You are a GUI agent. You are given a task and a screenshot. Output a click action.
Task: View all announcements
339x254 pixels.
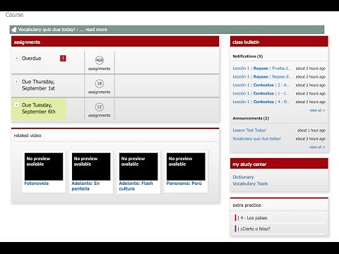tap(317, 147)
